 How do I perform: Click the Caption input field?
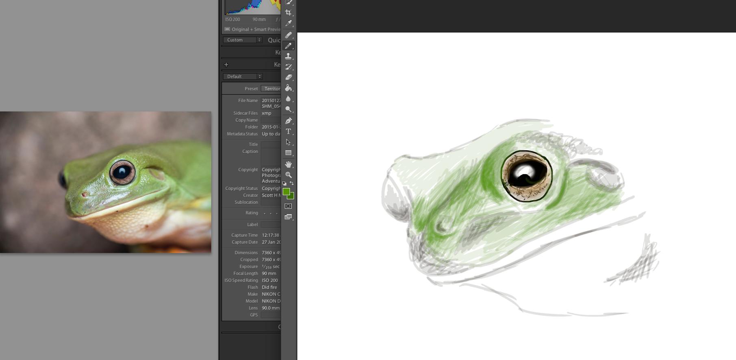(x=271, y=156)
